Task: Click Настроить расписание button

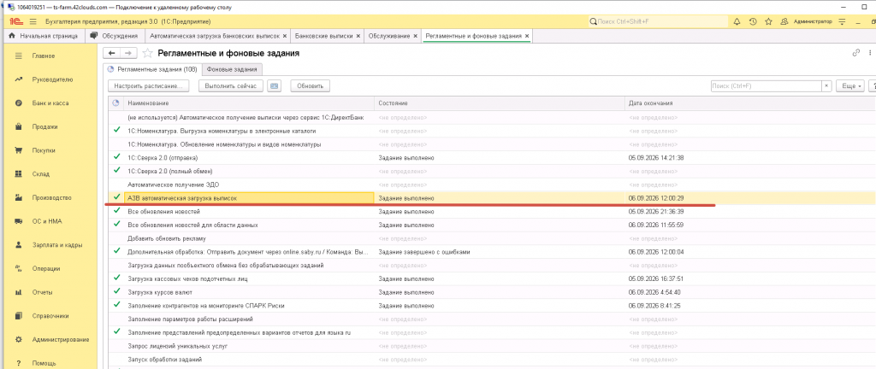Action: pyautogui.click(x=149, y=86)
